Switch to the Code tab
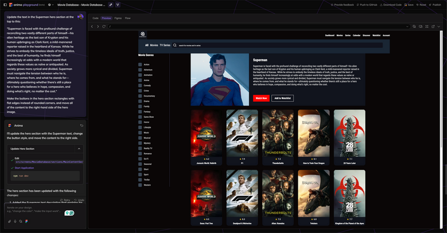 click(96, 18)
